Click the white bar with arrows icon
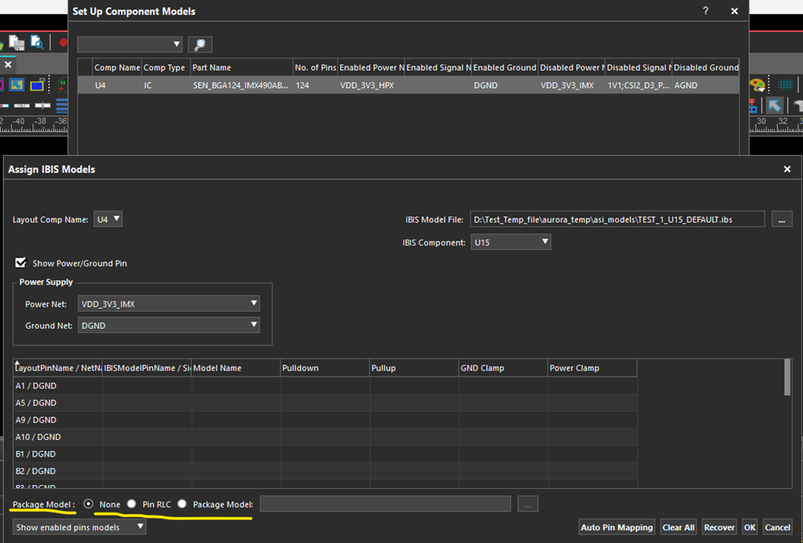The height and width of the screenshot is (543, 803). coord(22,105)
